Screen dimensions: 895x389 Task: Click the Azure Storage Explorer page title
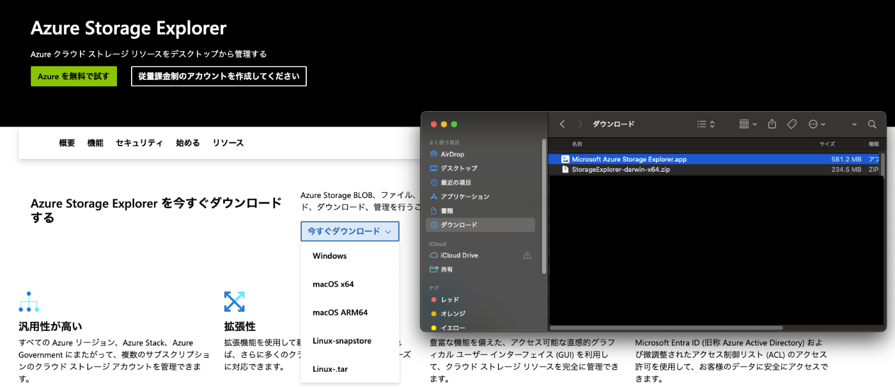[x=128, y=28]
